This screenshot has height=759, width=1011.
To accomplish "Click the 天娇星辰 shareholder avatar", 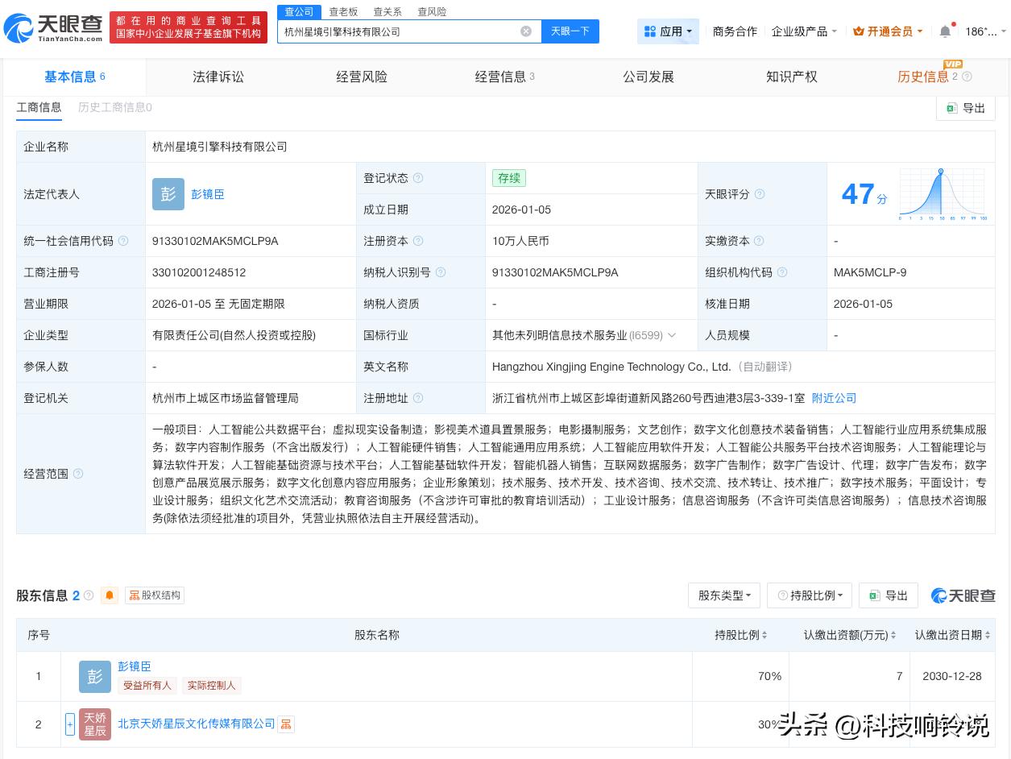I will coord(95,724).
